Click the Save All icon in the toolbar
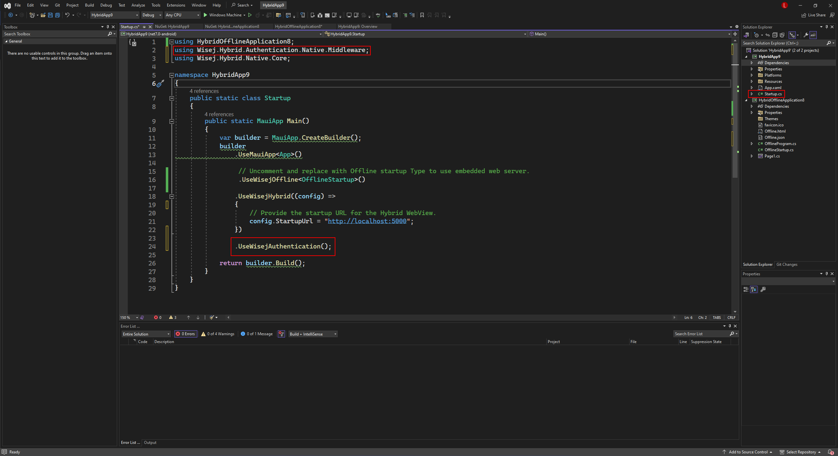This screenshot has height=456, width=838. 58,15
